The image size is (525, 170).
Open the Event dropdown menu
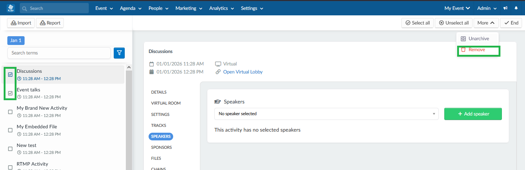[104, 8]
